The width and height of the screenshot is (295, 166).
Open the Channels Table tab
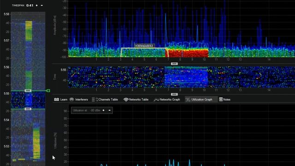(105, 100)
